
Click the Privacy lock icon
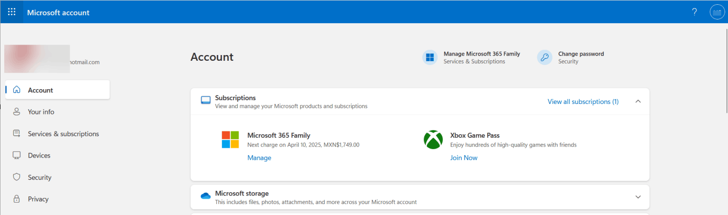[17, 199]
